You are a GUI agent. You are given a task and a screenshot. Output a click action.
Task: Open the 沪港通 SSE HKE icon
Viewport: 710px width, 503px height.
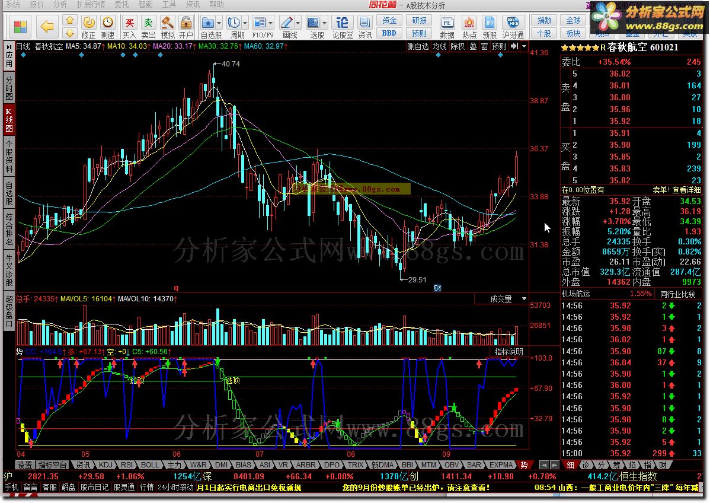[513, 22]
